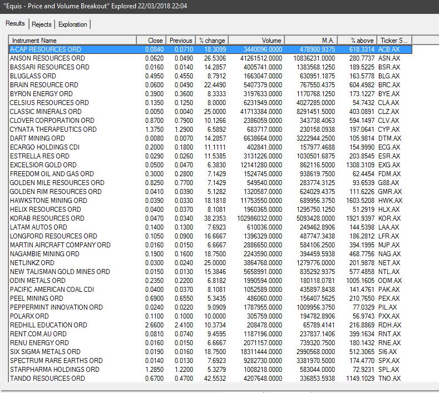Select STARPHARMA HOLDINGS ORD

210,370
